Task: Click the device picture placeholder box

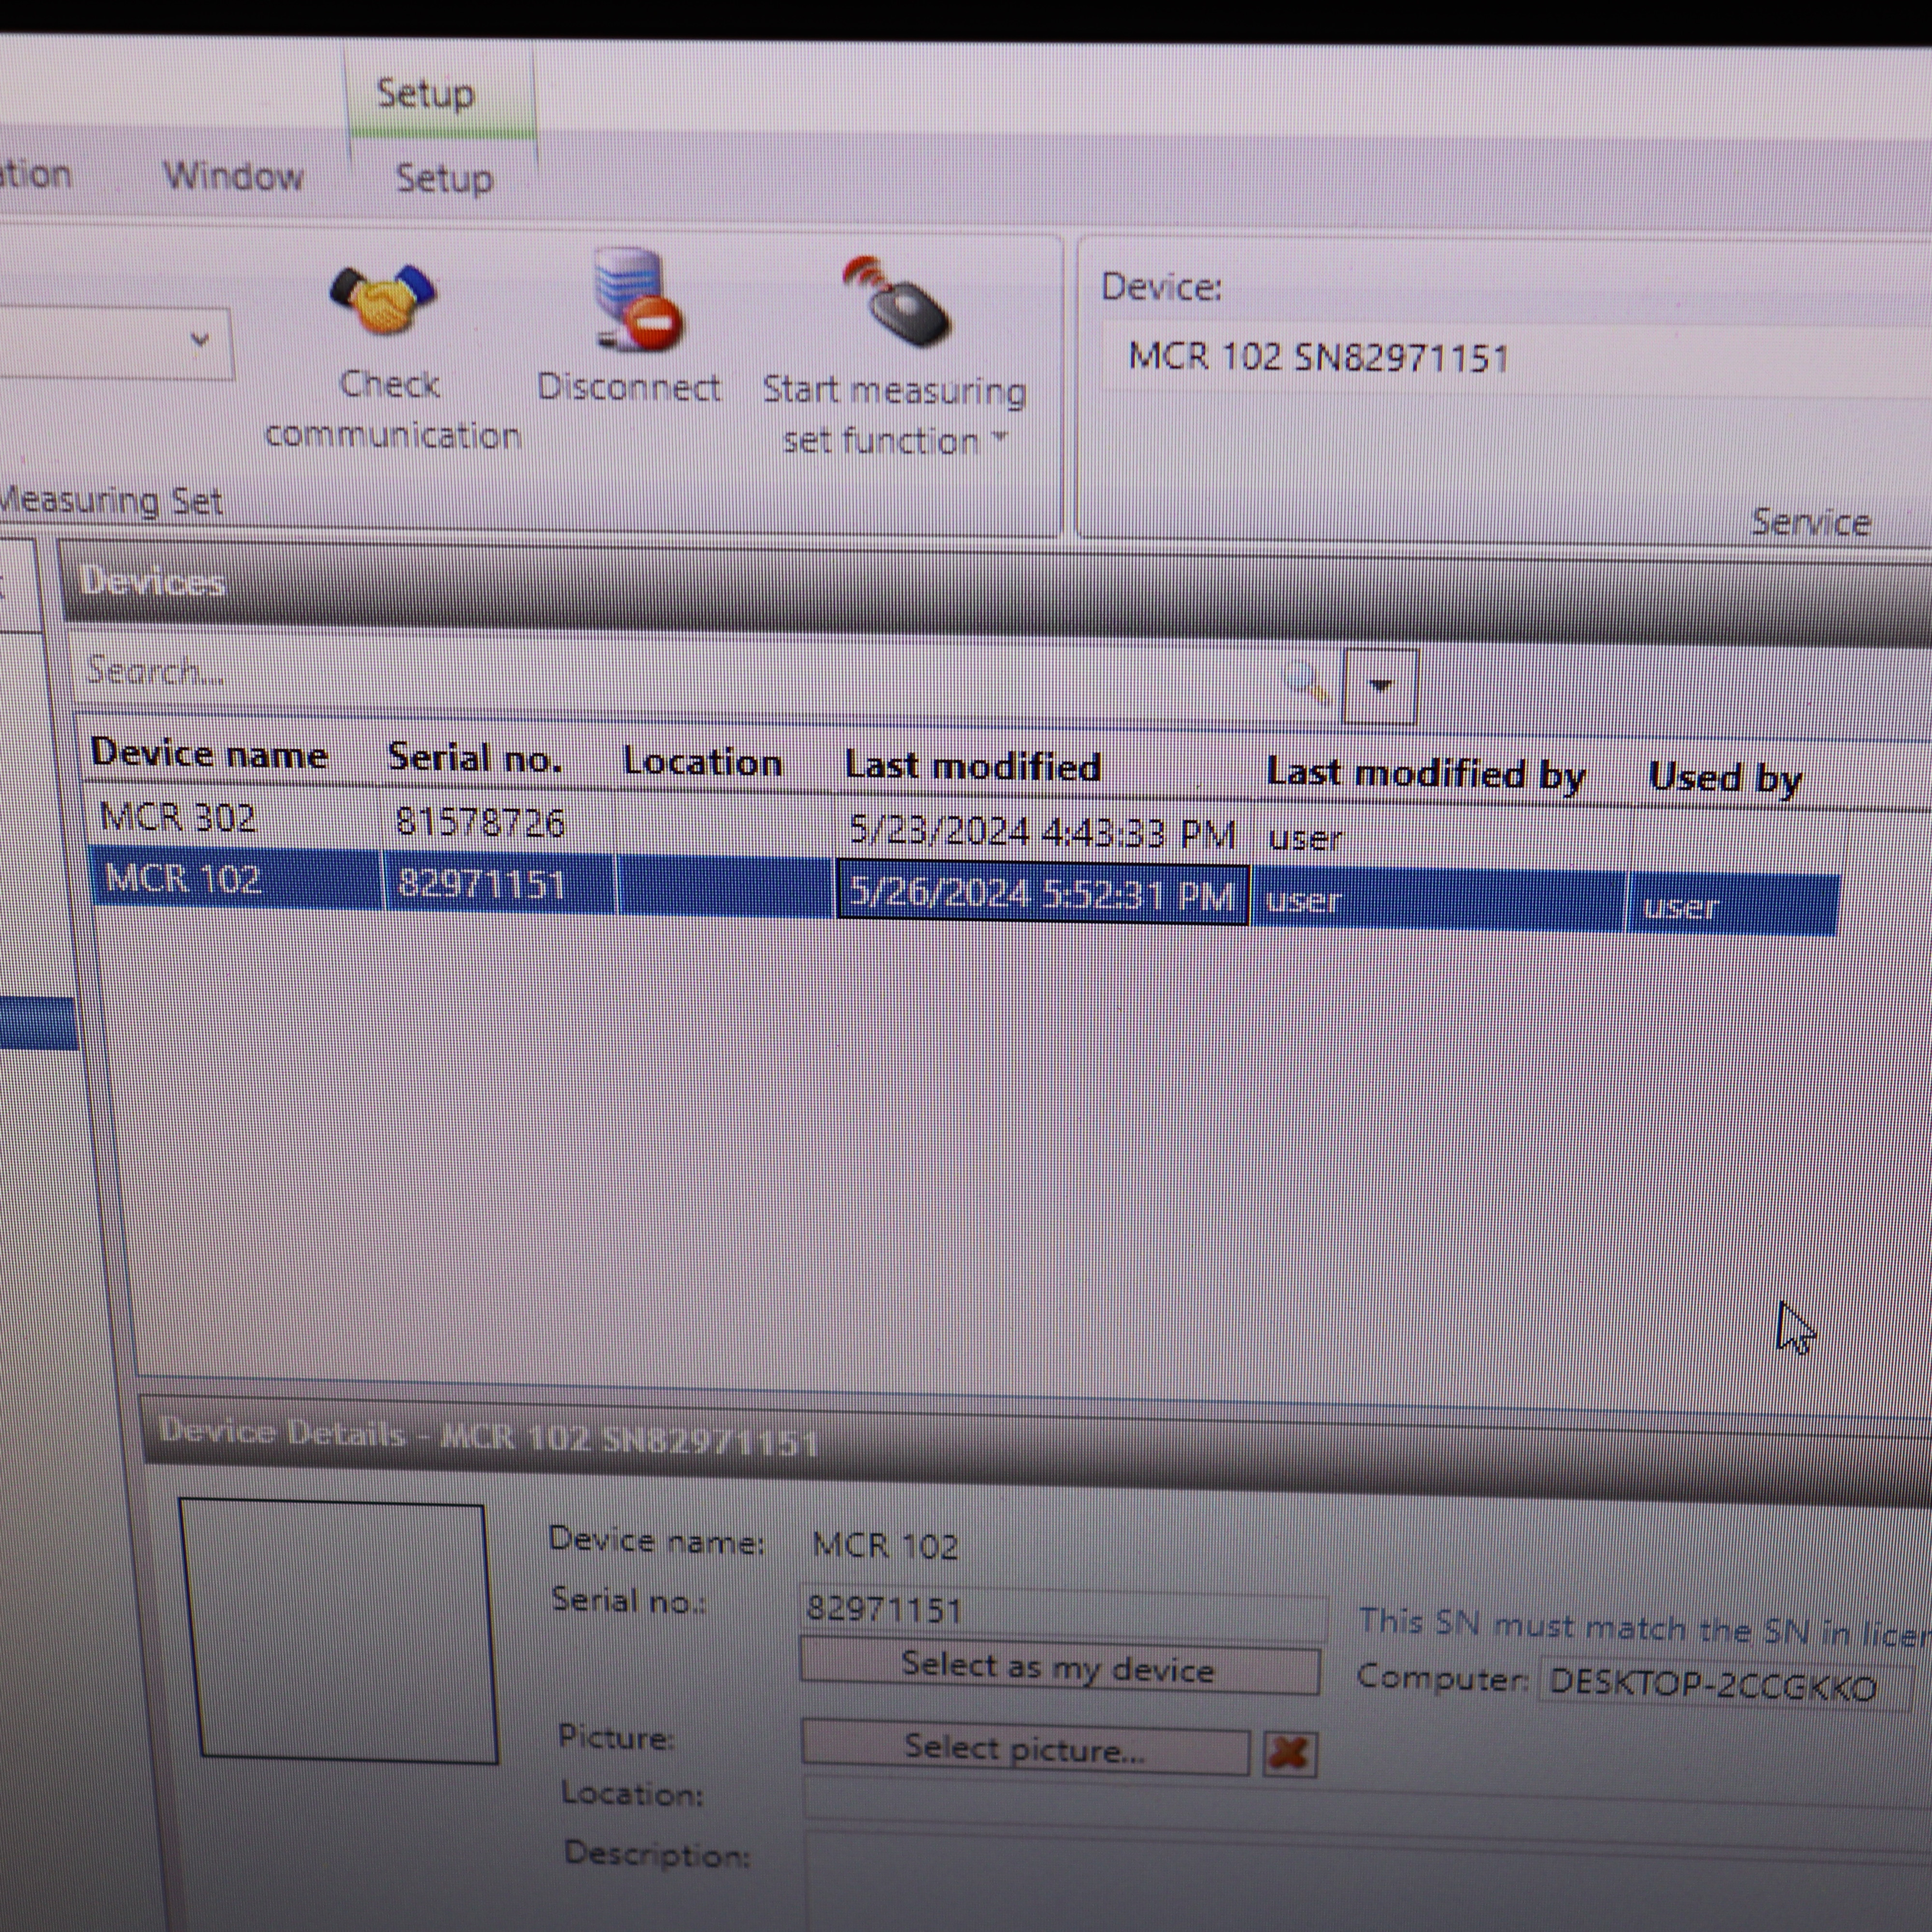Action: (339, 1630)
